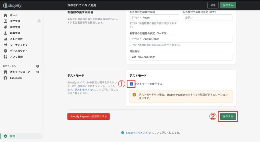Focus the カナ field containing ルテン
Viewport: 260px width, 142px height.
pos(207,18)
